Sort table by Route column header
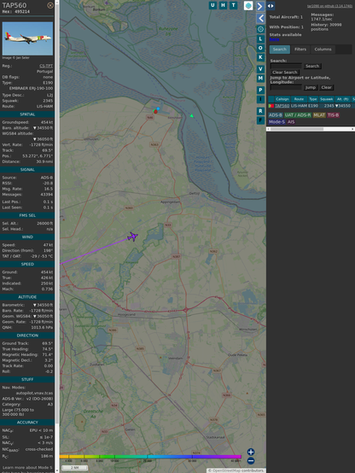The width and height of the screenshot is (355, 473). tap(299, 99)
